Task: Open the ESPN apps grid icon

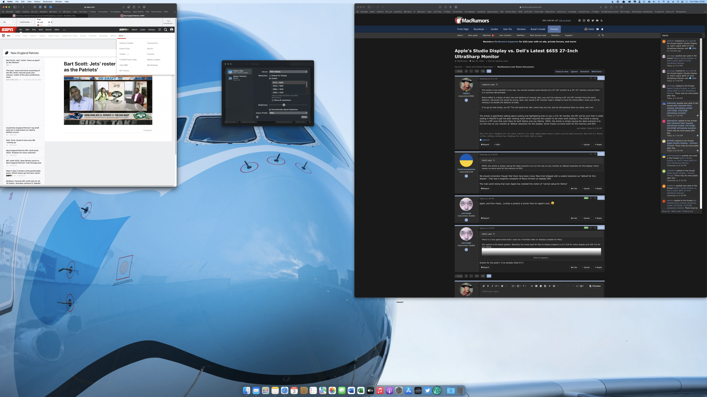Action: [x=159, y=30]
